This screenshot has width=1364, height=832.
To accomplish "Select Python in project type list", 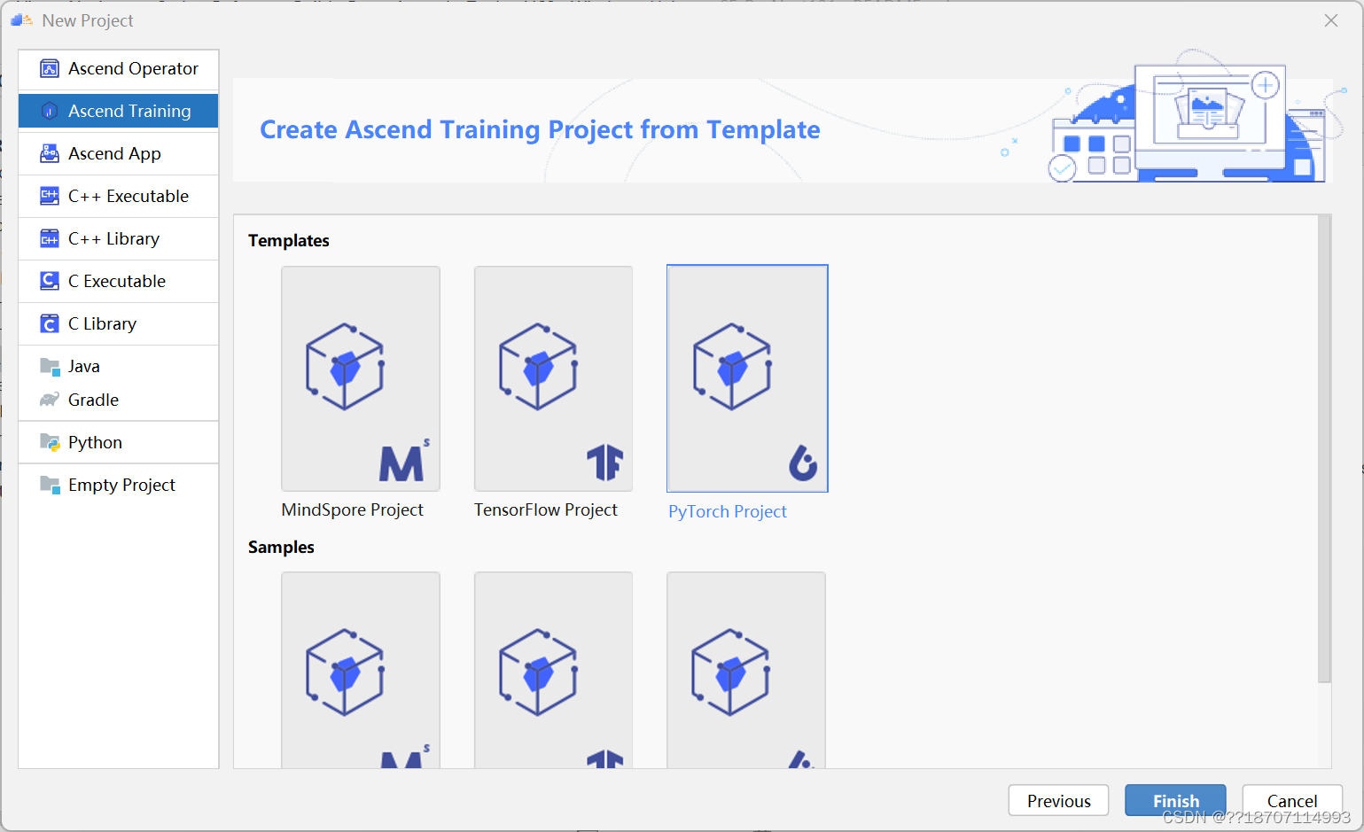I will point(119,442).
